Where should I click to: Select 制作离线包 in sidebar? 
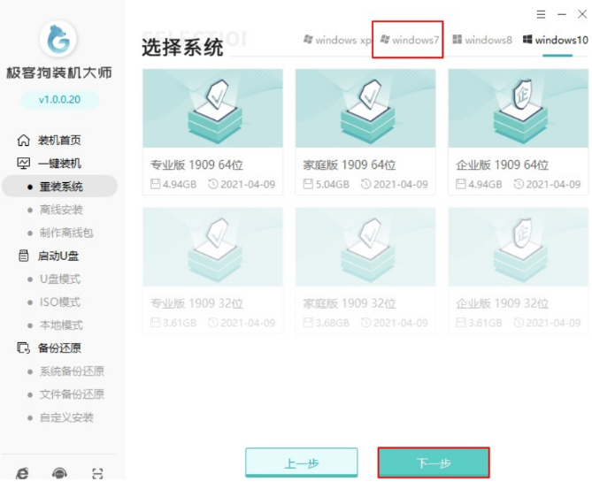pos(66,233)
